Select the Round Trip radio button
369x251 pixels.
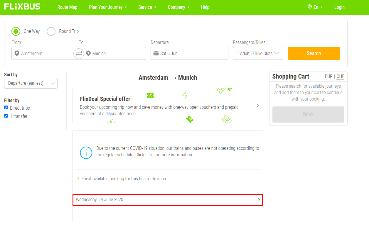point(51,31)
